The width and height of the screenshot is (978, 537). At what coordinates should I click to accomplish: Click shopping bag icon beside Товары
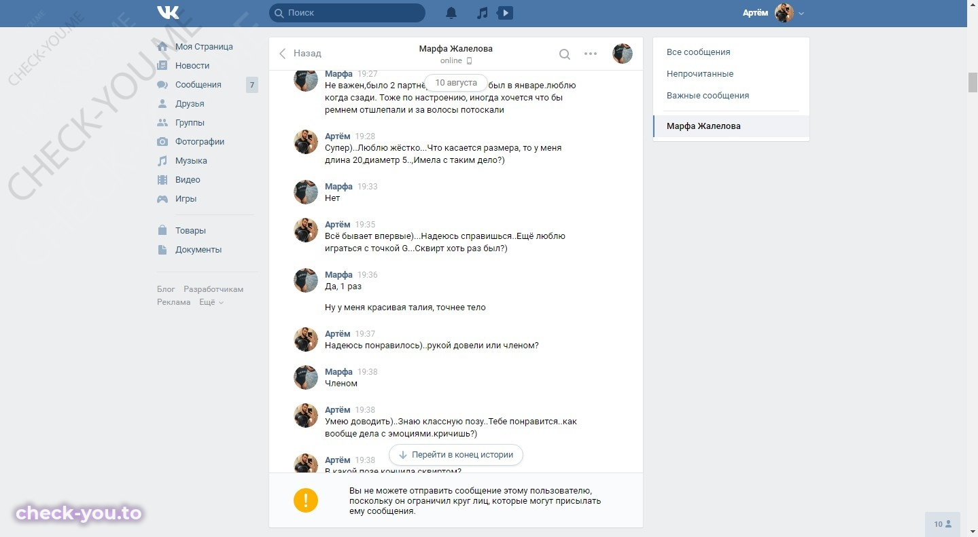162,231
